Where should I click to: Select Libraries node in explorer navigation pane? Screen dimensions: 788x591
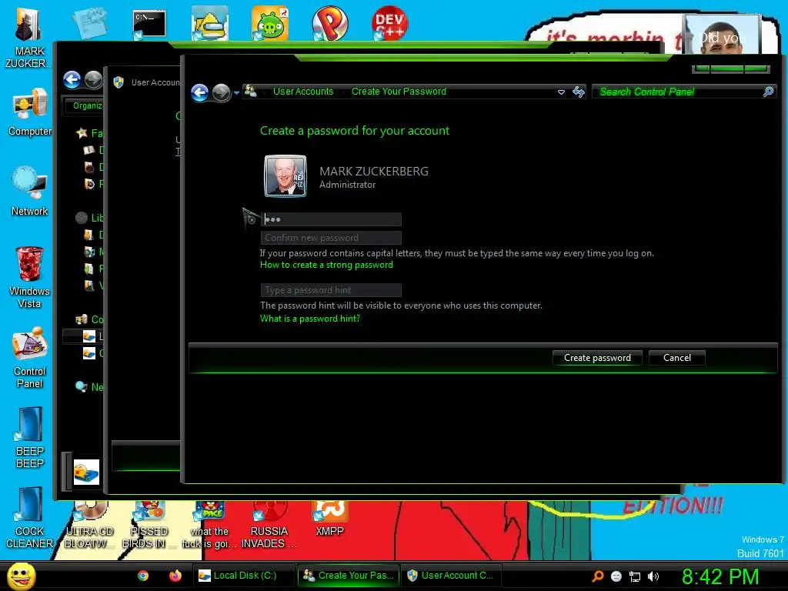coord(82,218)
